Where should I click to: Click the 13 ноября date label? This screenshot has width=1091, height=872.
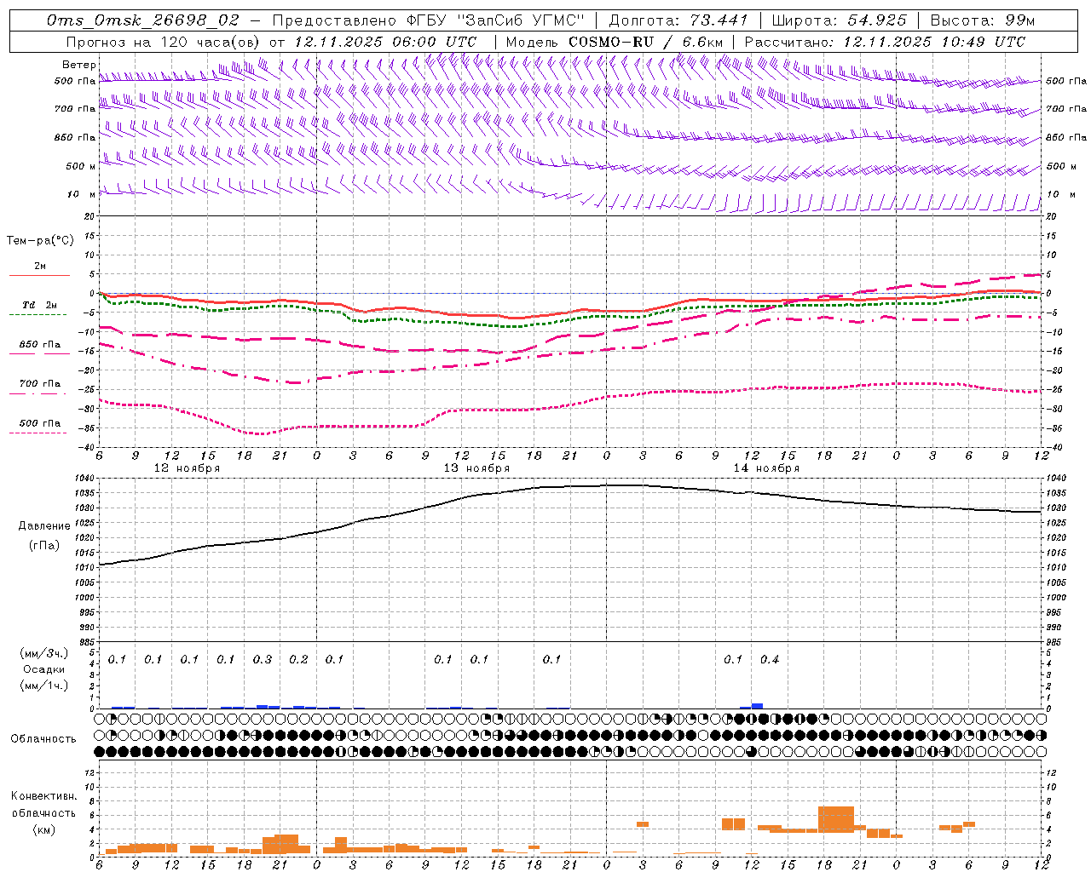tap(476, 468)
